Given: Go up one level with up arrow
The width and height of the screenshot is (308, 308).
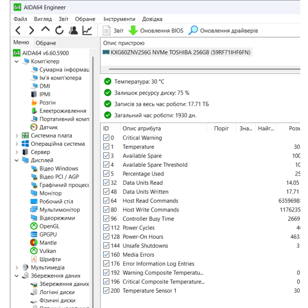Looking at the screenshot, I should tap(46, 29).
